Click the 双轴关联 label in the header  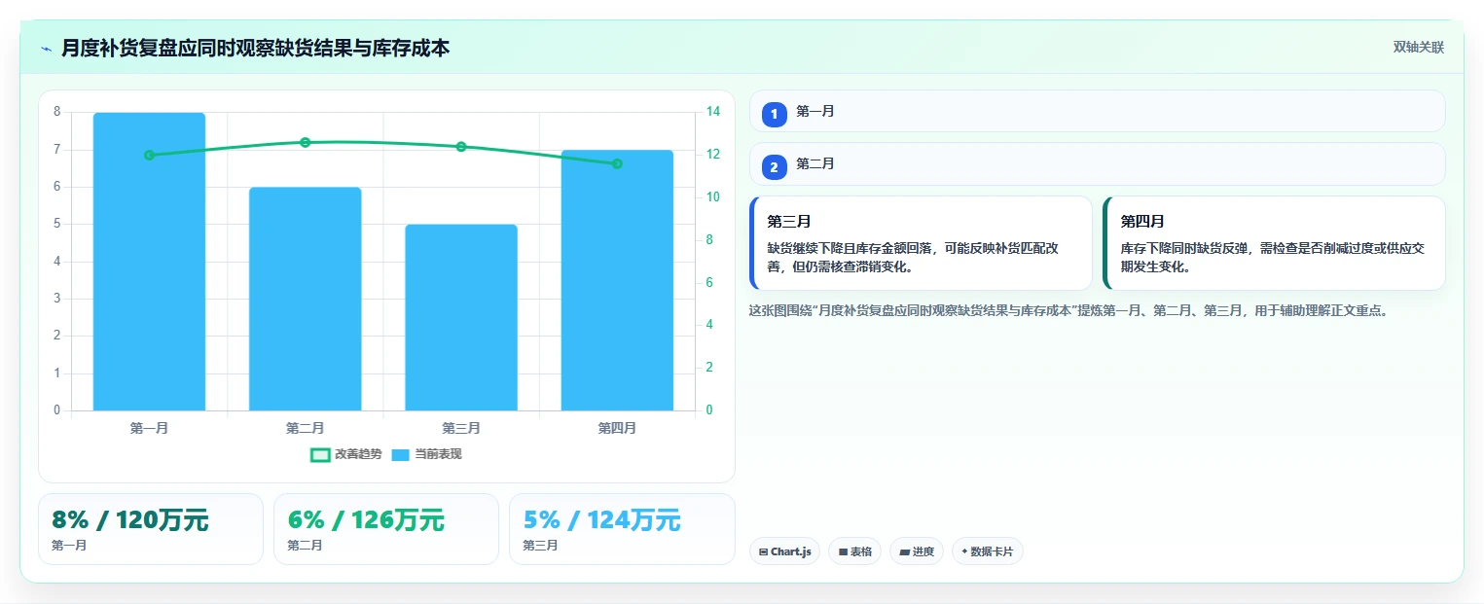[1418, 48]
